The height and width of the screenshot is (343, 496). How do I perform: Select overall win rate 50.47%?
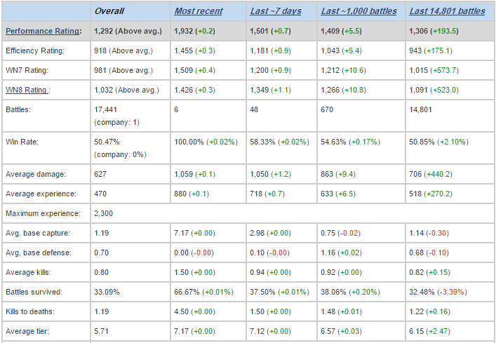click(x=107, y=142)
